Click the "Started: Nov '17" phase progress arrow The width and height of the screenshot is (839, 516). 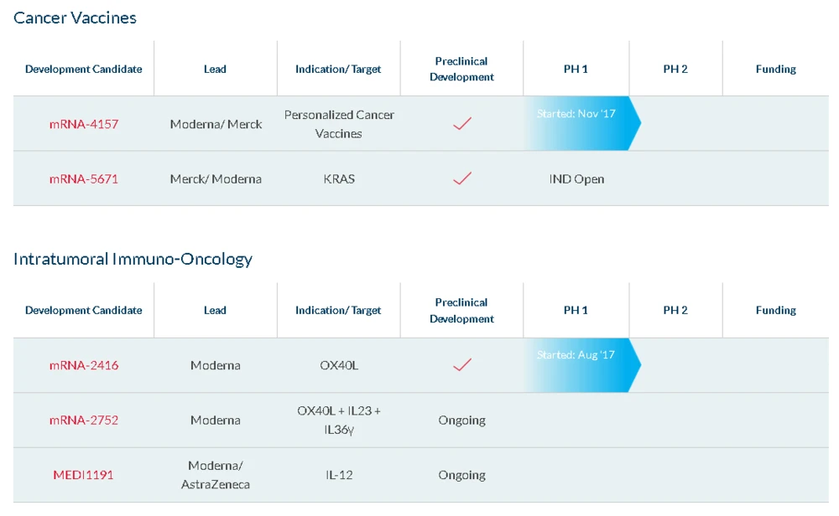581,123
